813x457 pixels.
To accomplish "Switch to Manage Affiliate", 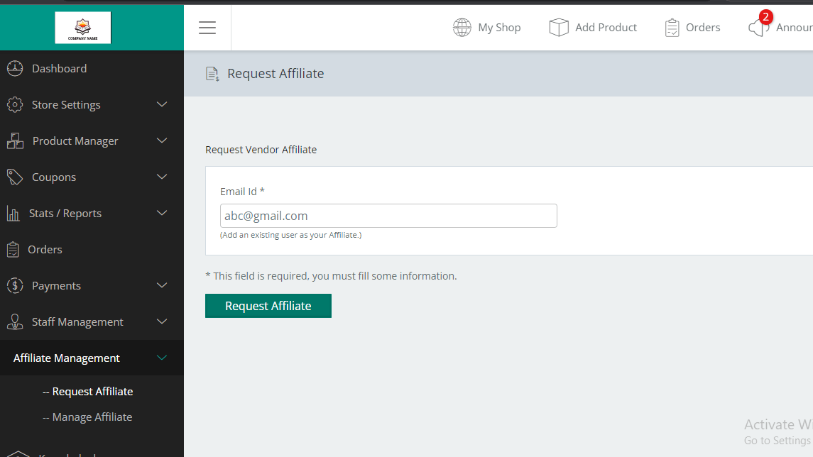I will click(87, 417).
